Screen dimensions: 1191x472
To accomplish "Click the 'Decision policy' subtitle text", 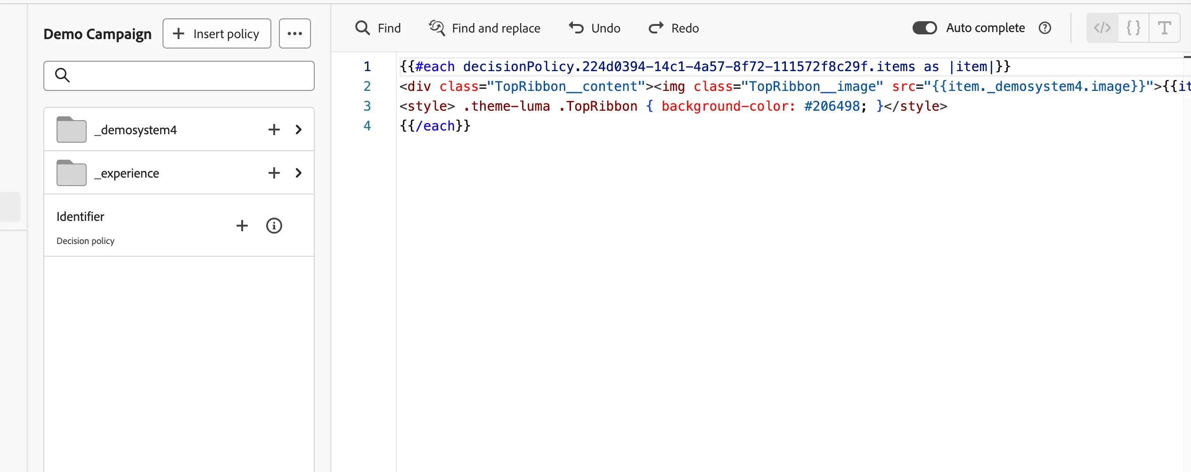I will pyautogui.click(x=85, y=241).
